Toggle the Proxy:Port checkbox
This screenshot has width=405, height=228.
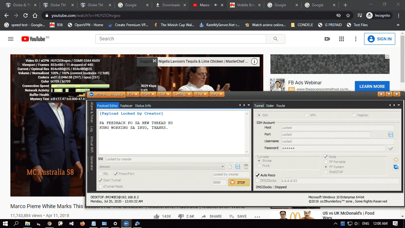point(116,174)
